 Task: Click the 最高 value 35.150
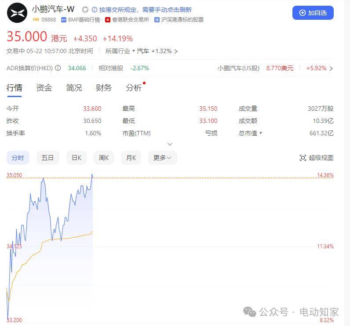pos(208,109)
